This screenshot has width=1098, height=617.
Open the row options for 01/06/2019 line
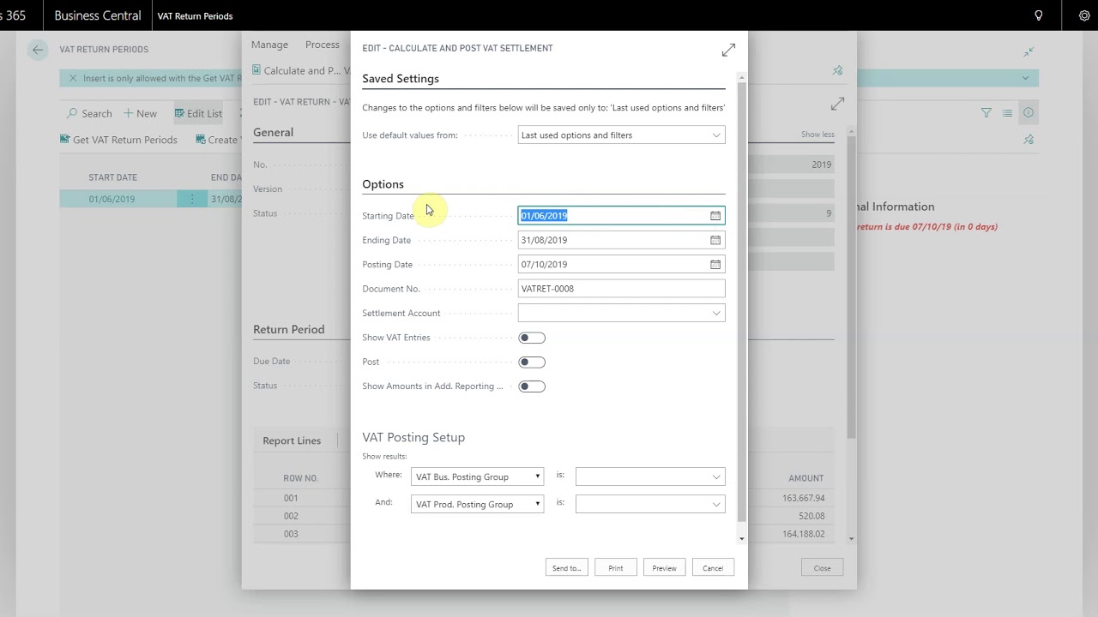click(x=192, y=199)
